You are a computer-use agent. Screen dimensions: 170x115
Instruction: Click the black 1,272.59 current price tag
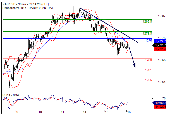pyautogui.click(x=159, y=45)
